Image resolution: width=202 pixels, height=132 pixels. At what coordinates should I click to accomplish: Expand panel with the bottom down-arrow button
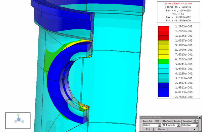[194, 129]
